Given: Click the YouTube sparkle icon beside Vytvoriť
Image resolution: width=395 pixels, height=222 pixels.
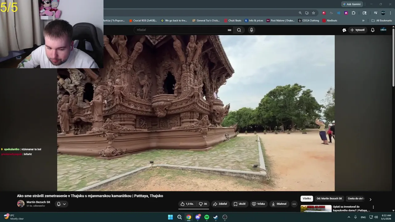Looking at the screenshot, I should (x=344, y=30).
